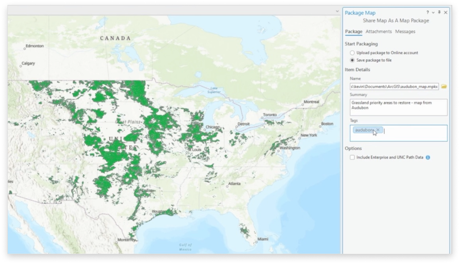The width and height of the screenshot is (460, 264).
Task: Click the Miami label on map
Action: (x=263, y=239)
